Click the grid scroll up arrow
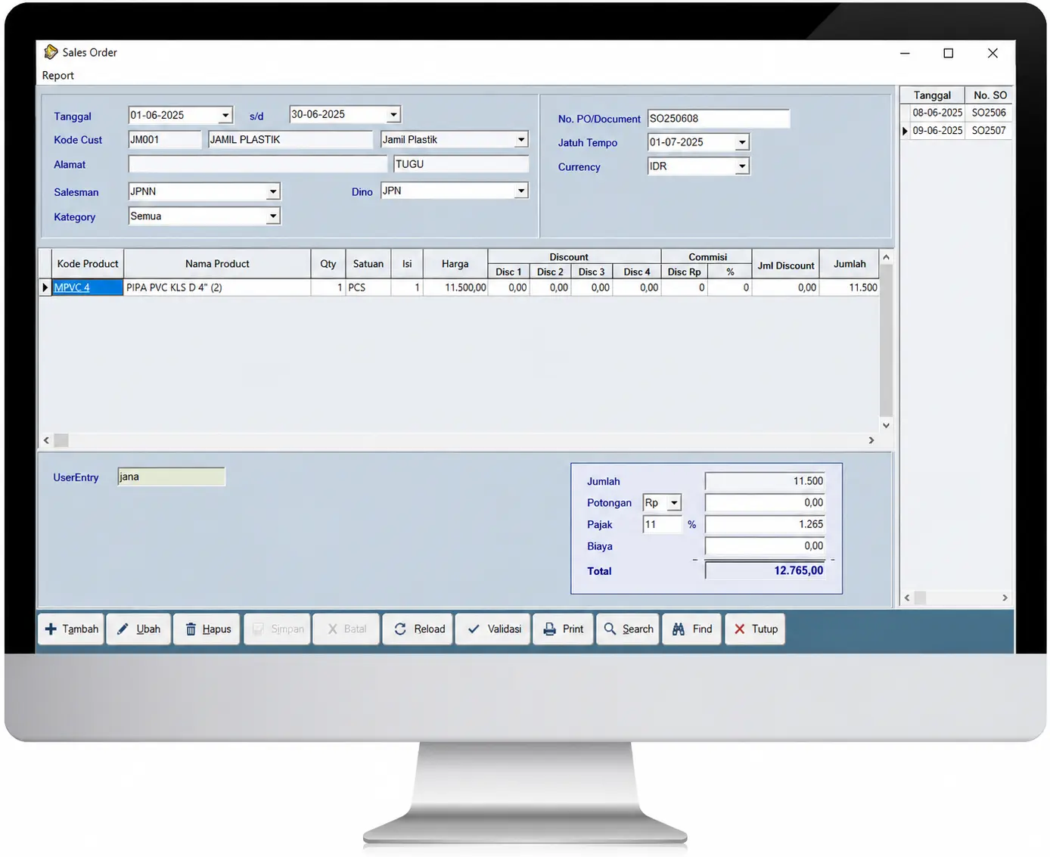 [x=886, y=257]
